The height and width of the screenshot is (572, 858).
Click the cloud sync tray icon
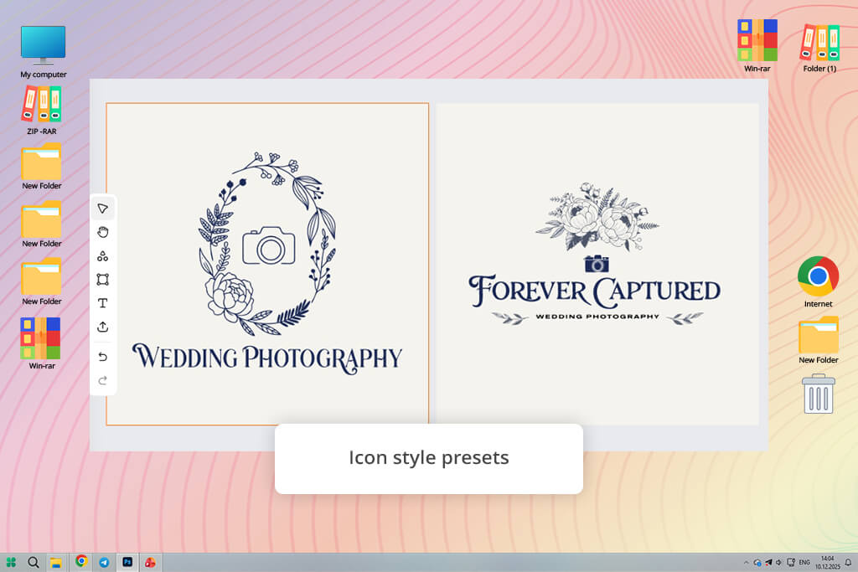click(757, 563)
